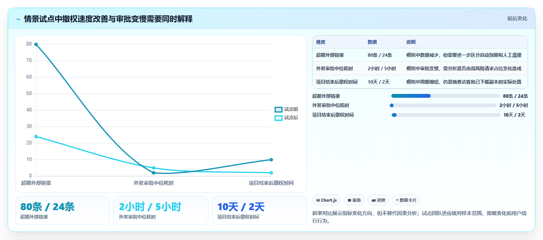Click the 维度 table column header
This screenshot has width=543, height=240.
pyautogui.click(x=321, y=42)
